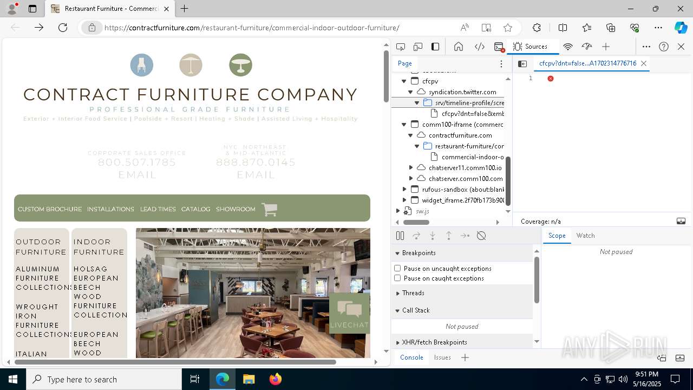This screenshot has height=390, width=693.
Task: Open the Console tool with error badge
Action: [x=499, y=47]
